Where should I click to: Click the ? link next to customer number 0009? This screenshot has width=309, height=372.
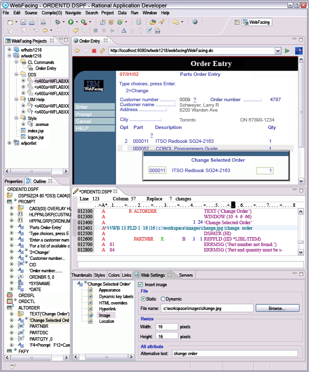[194, 100]
